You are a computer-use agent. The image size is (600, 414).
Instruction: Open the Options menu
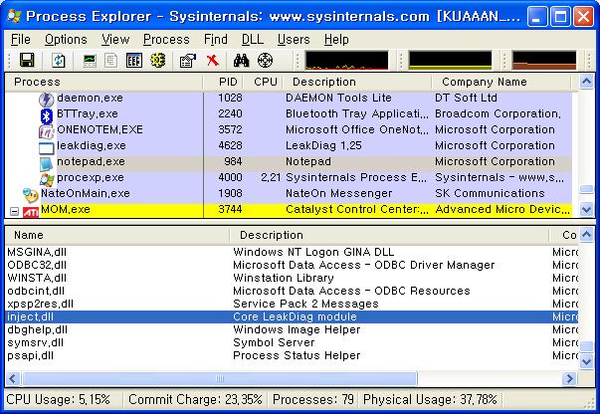[66, 40]
